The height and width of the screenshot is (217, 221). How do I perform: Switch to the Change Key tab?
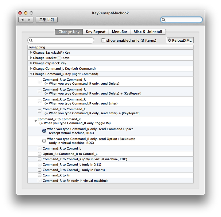pyautogui.click(x=69, y=32)
